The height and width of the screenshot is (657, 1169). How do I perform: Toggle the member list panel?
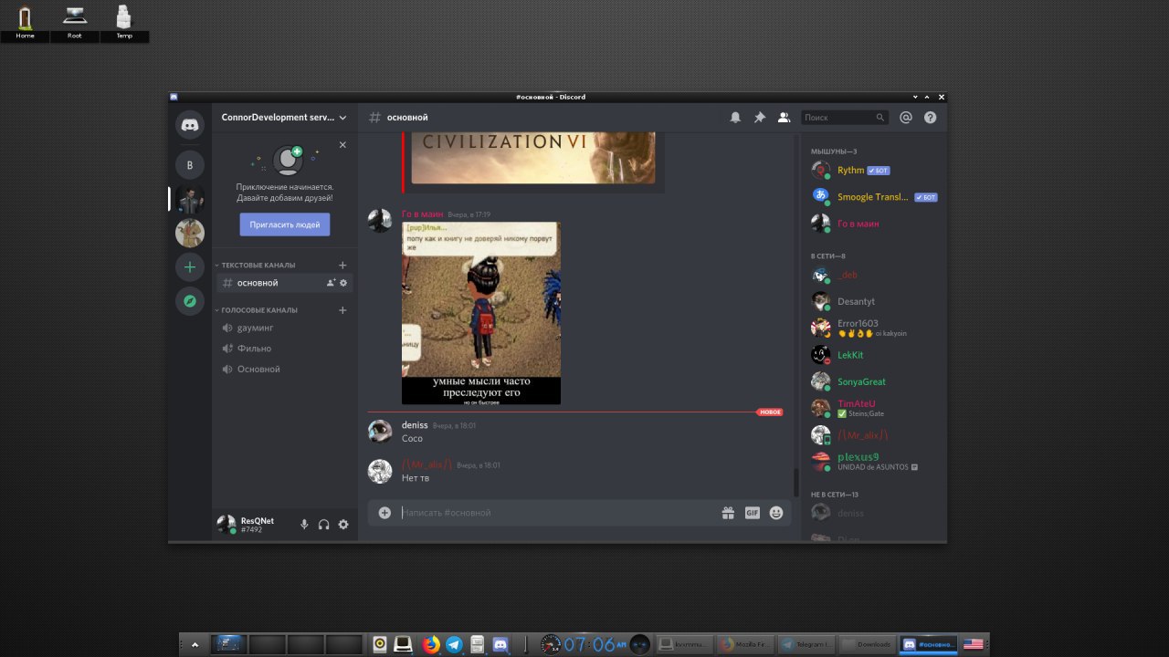coord(784,118)
